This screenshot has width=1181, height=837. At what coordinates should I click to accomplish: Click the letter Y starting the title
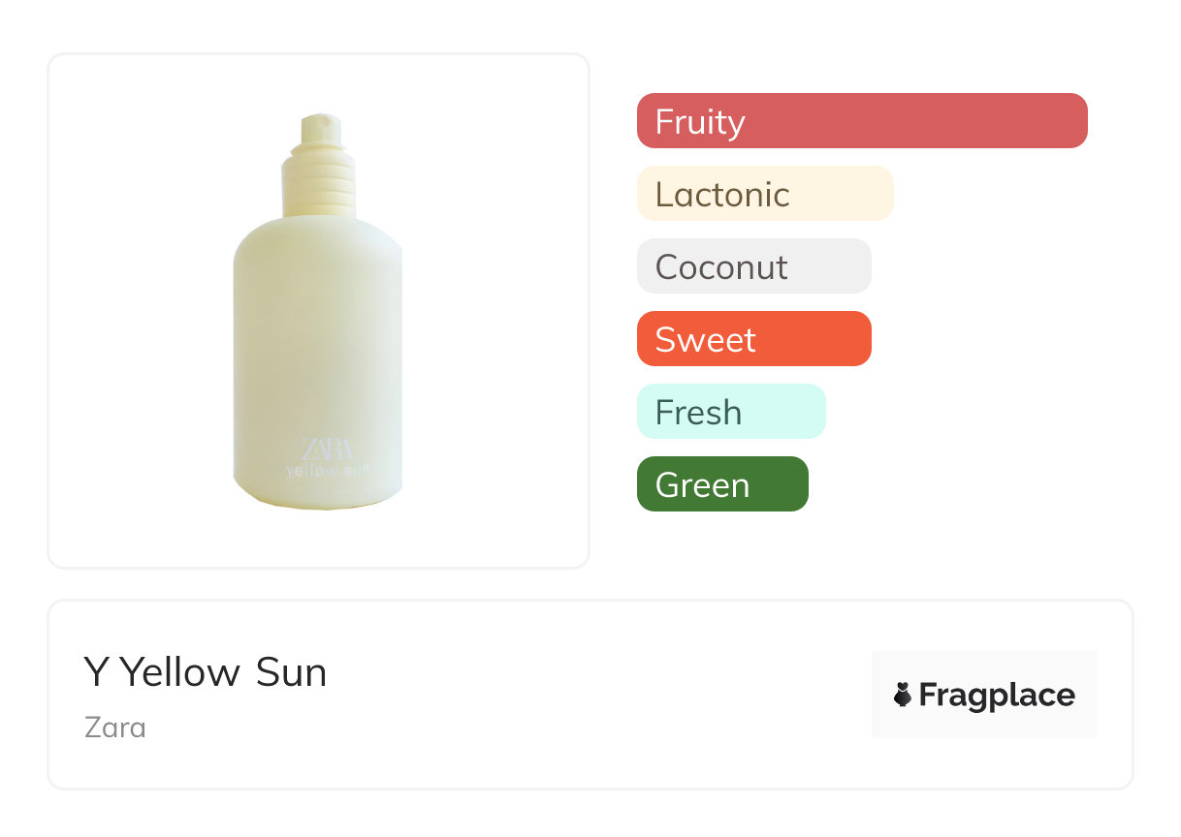coord(95,672)
